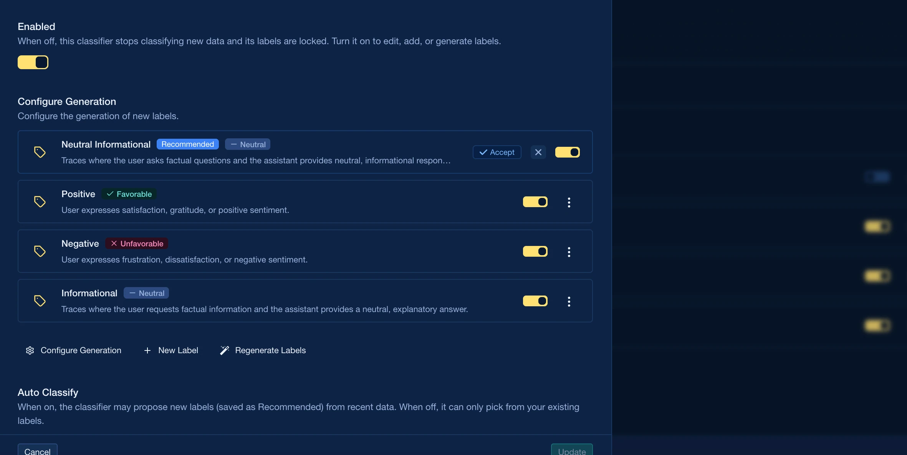Open the Positive label's three-dot menu
Viewport: 907px width, 455px height.
[569, 202]
